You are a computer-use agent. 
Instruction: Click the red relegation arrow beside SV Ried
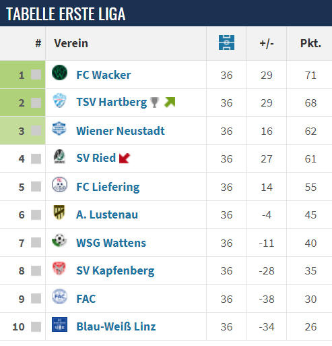click(x=125, y=158)
